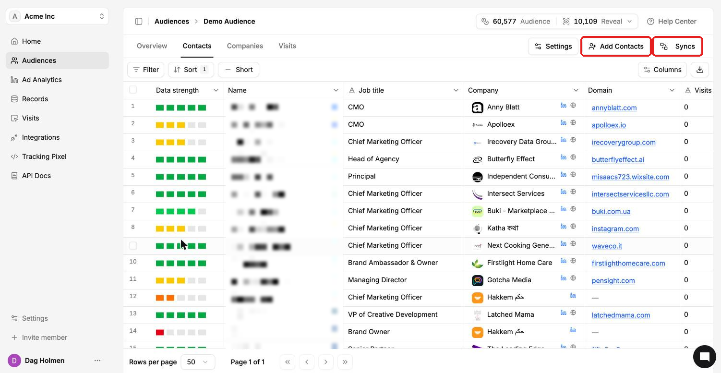Select all rows with header checkbox
Screen dimensions: 721x373
click(x=133, y=90)
